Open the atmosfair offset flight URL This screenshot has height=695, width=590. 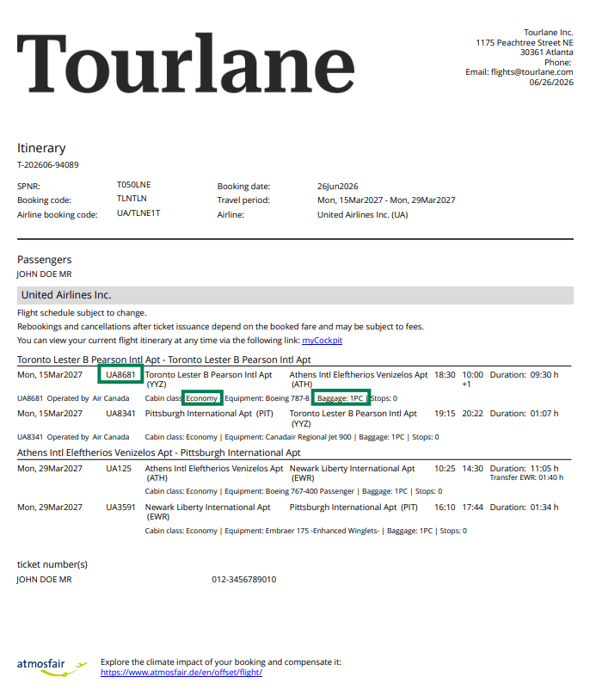[x=181, y=673]
